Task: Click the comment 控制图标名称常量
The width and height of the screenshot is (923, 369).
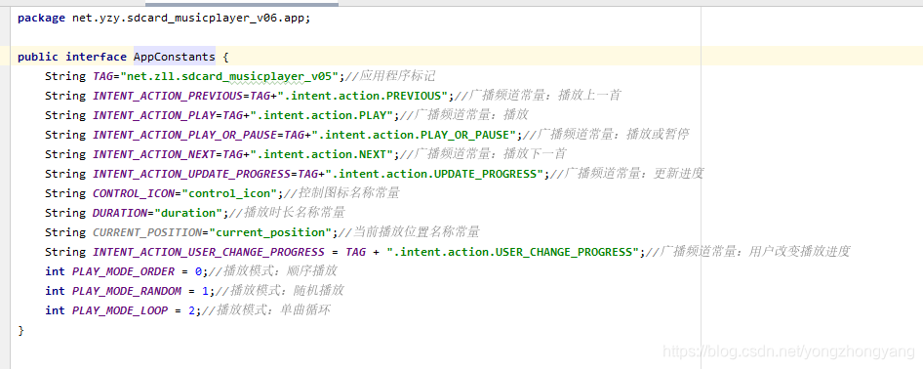Action: pyautogui.click(x=341, y=193)
